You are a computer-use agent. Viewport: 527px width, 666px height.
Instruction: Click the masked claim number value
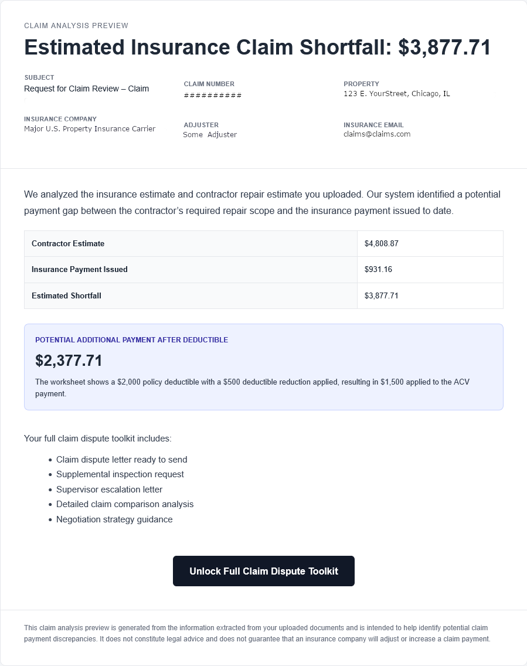click(212, 95)
